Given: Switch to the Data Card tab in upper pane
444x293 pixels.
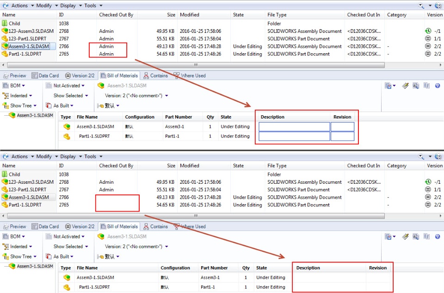Looking at the screenshot, I should [x=45, y=75].
